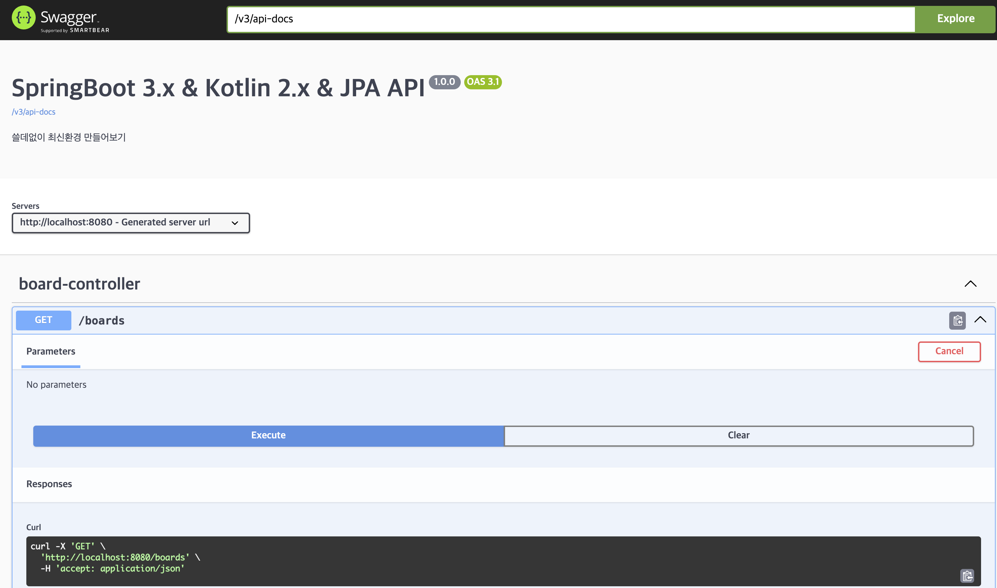Click the OAS 3.1 version badge
Image resolution: width=997 pixels, height=588 pixels.
click(x=483, y=82)
